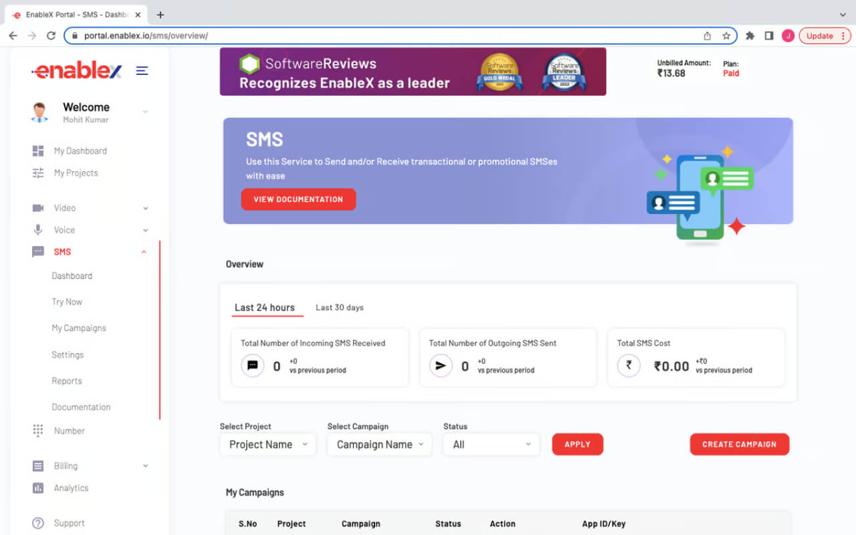Screen dimensions: 856x535
Task: Go back using the browser back arrow
Action: [x=13, y=36]
